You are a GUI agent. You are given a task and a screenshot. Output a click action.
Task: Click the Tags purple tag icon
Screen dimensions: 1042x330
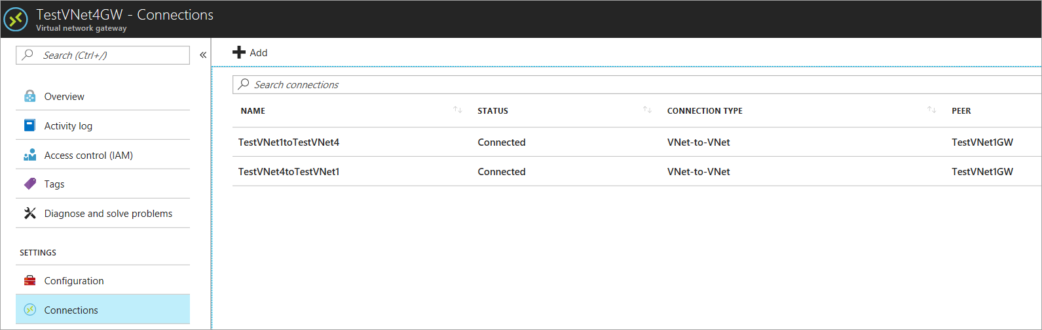click(30, 184)
